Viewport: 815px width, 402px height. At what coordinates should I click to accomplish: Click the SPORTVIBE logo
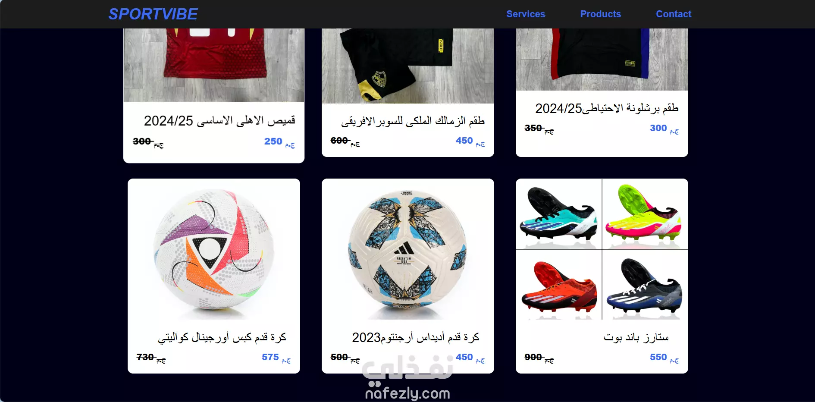tap(153, 14)
